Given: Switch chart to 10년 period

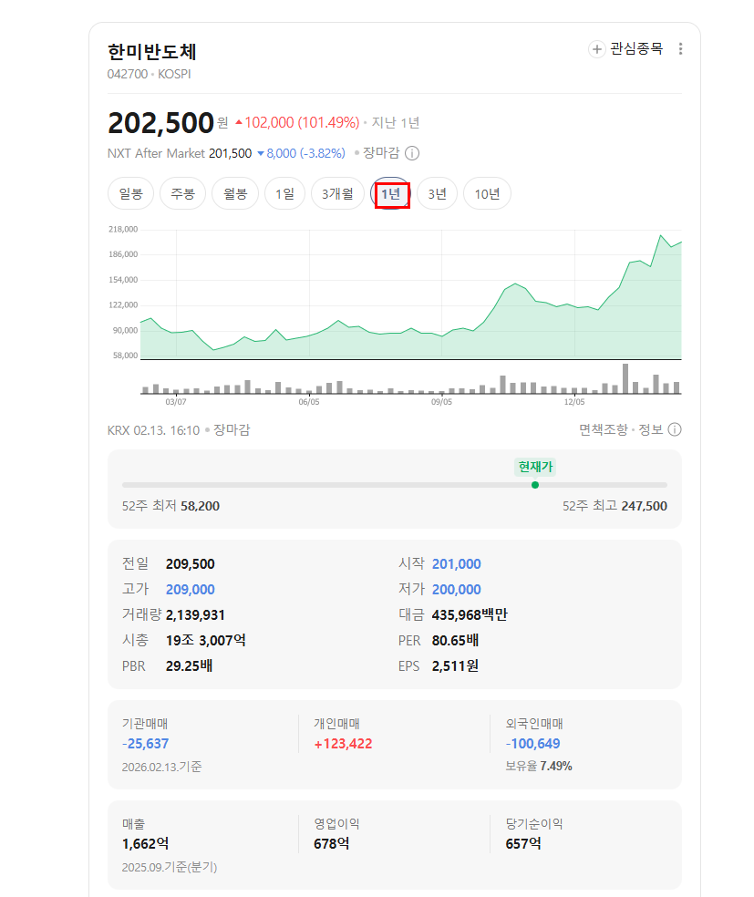Looking at the screenshot, I should tap(487, 194).
